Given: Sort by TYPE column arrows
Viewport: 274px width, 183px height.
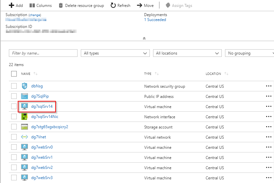Looking at the screenshot, I should tap(157, 74).
